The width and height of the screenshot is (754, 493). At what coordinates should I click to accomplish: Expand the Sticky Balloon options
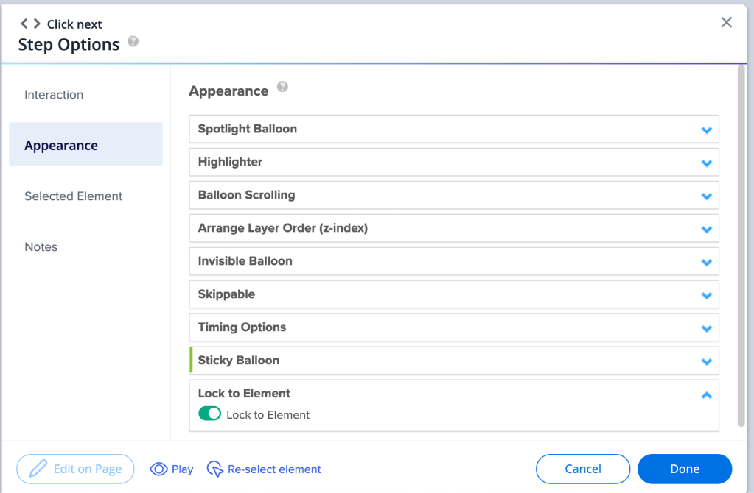(706, 362)
